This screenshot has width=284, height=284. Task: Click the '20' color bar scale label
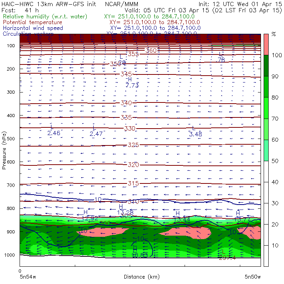(275, 225)
